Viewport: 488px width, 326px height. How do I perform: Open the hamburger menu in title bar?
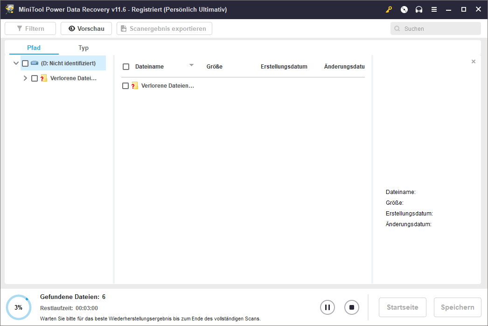(x=434, y=9)
